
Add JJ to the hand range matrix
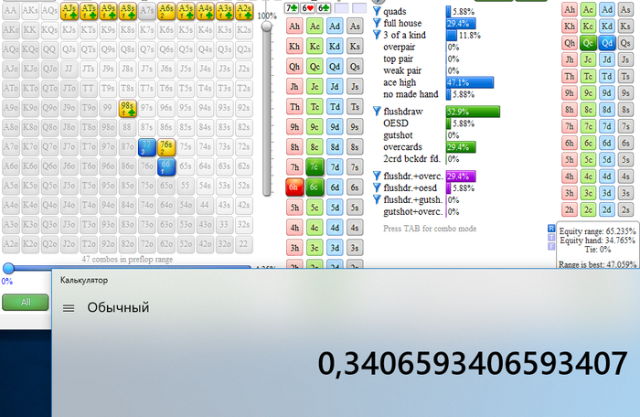pos(69,69)
